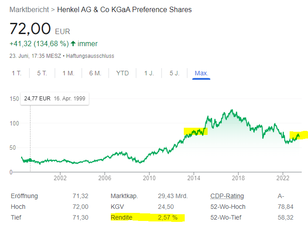This screenshot has width=308, height=225.
Task: Show the 6 M. chart range
Action: 95,73
